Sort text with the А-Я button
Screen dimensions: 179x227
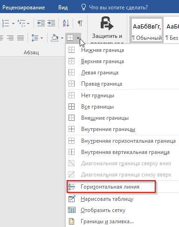click(x=66, y=23)
